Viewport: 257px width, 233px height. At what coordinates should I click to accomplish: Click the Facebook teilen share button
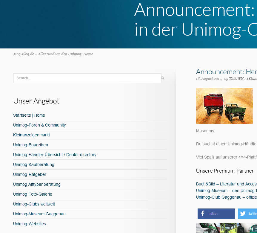pyautogui.click(x=216, y=214)
